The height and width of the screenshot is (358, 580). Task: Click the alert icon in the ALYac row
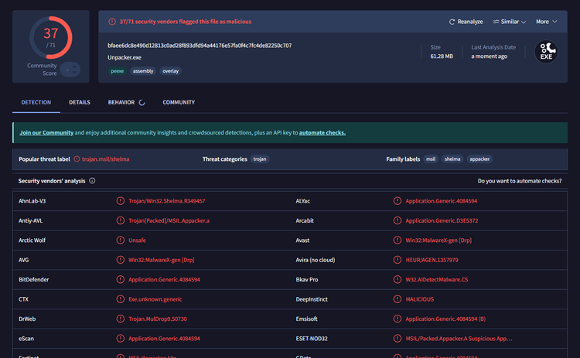point(397,201)
